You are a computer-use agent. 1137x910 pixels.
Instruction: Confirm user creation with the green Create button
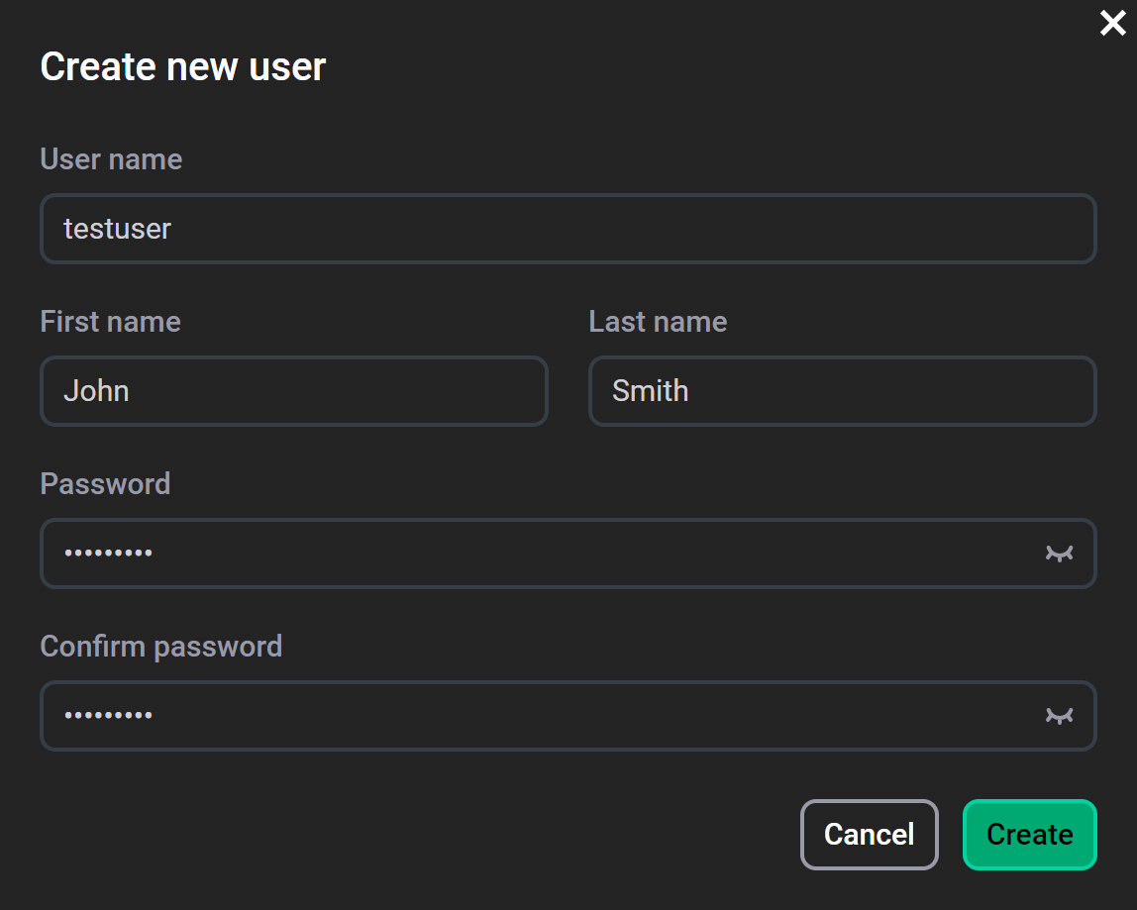click(x=1029, y=835)
